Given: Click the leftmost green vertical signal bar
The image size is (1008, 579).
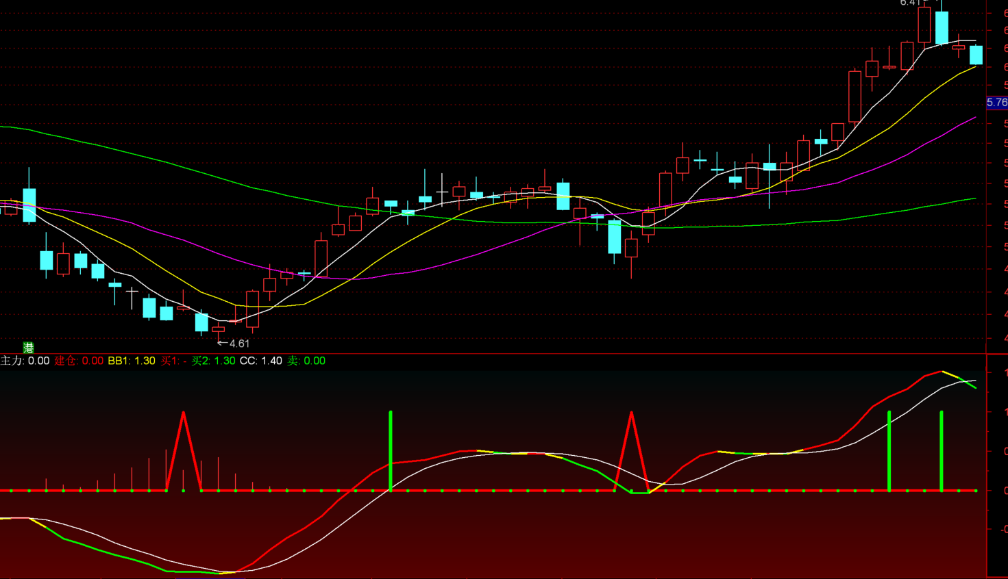Looking at the screenshot, I should 391,451.
